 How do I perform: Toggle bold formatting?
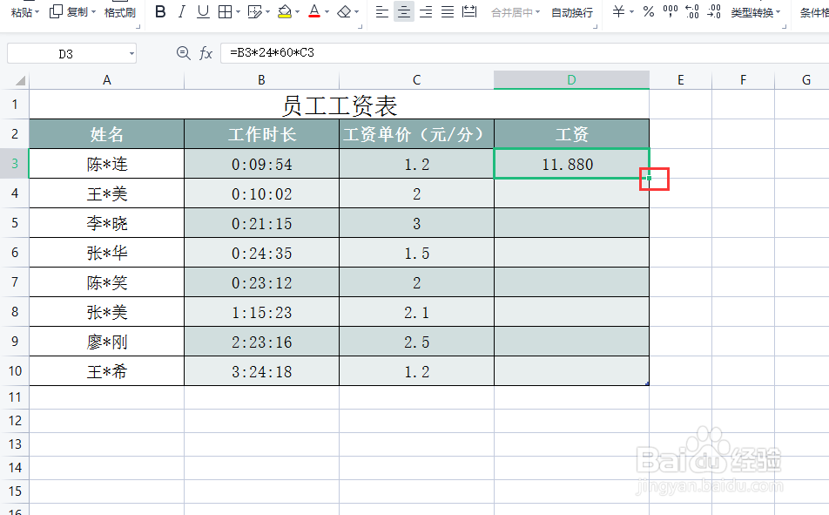pos(160,12)
